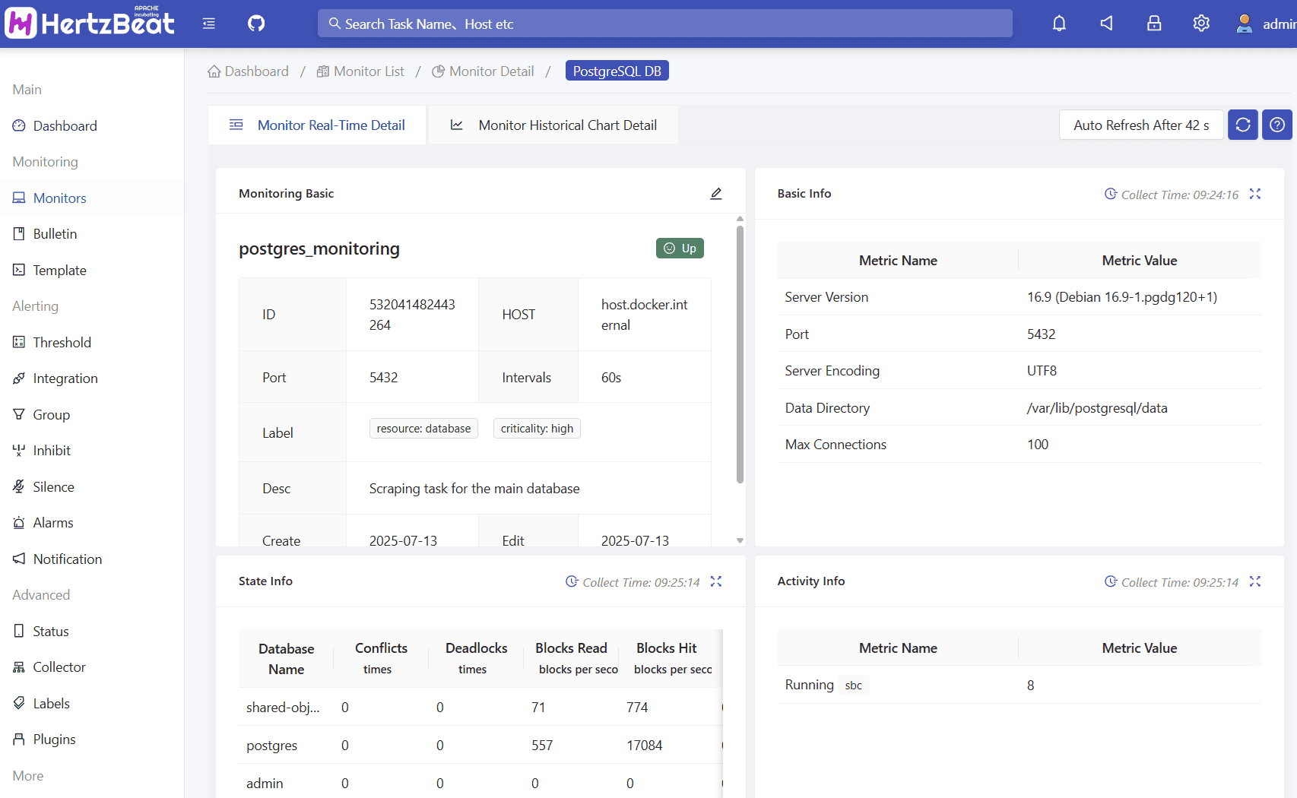Click Monitor Detail breadcrumb
This screenshot has width=1297, height=798.
point(483,71)
